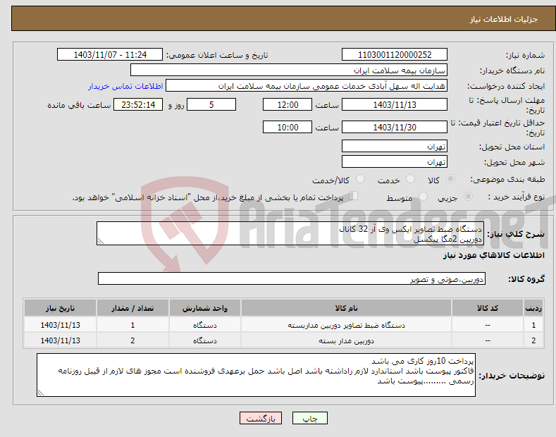556x437 pixels.
Task: Select the کالا radio button
Action: (450, 179)
